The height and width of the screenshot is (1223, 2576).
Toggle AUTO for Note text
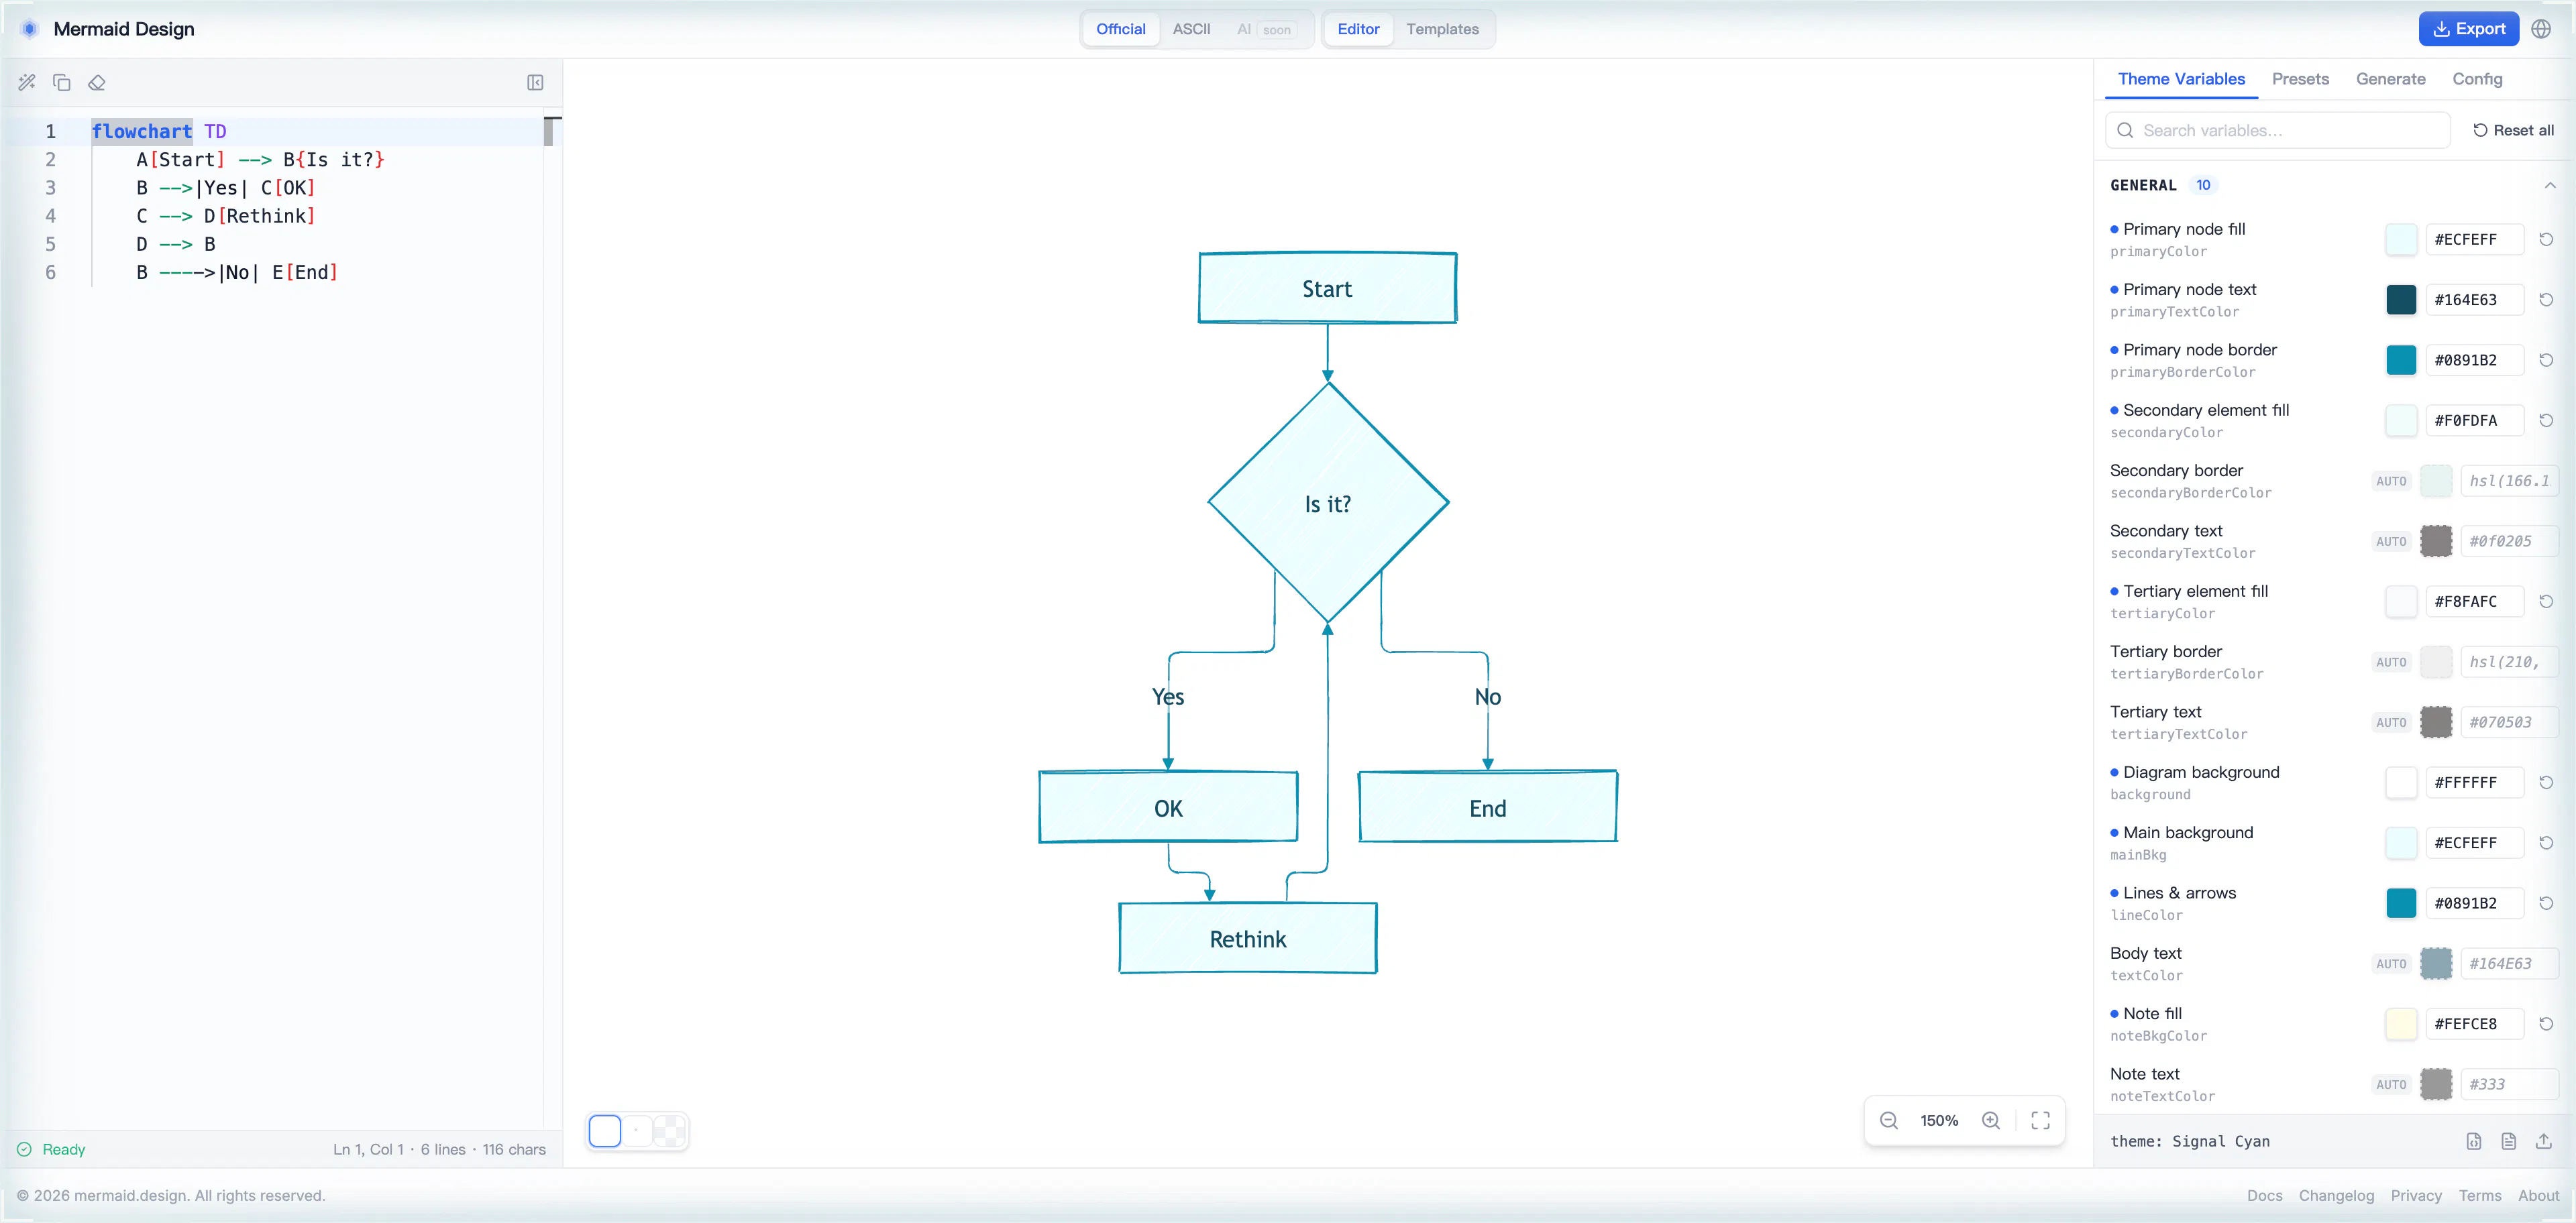[2391, 1085]
